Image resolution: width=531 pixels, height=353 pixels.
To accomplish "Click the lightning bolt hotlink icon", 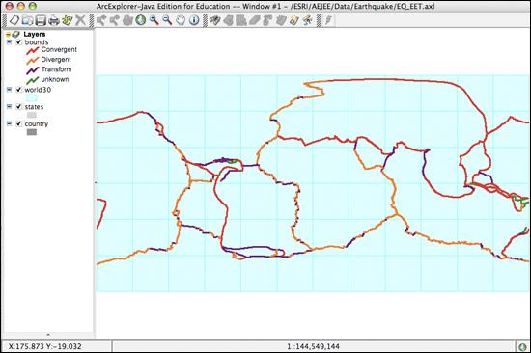I will (328, 20).
